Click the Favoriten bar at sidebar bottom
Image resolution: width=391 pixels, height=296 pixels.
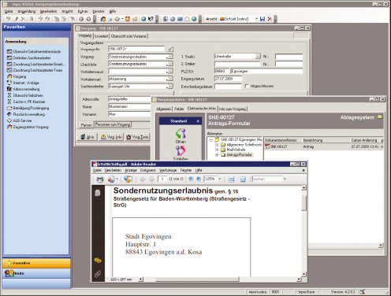36,263
